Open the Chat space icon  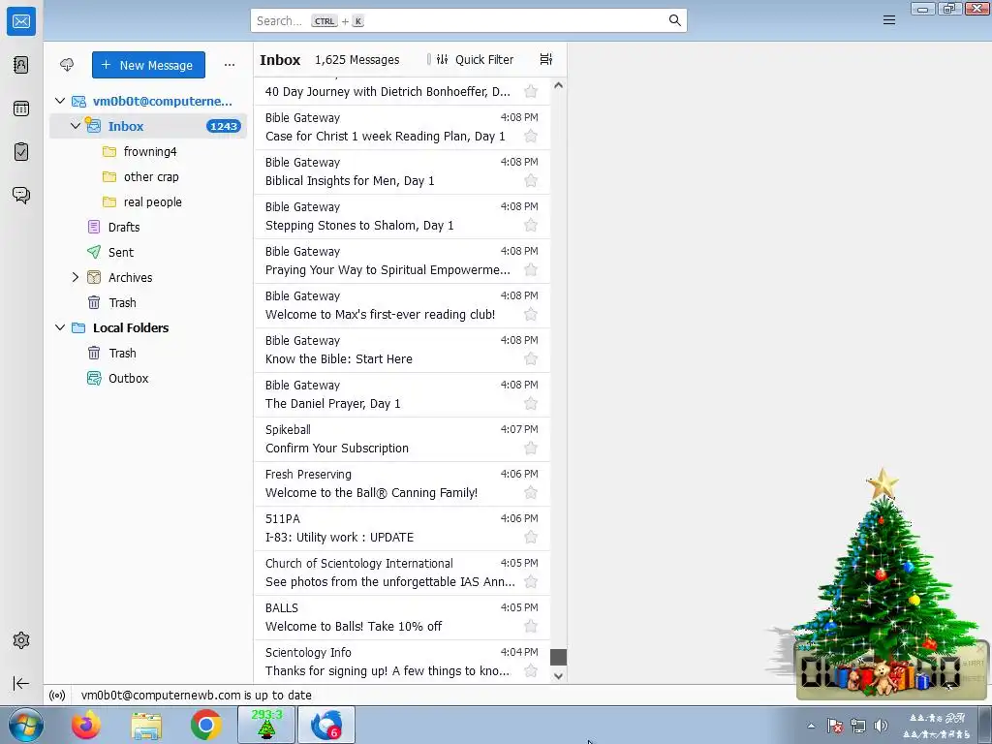pos(21,195)
